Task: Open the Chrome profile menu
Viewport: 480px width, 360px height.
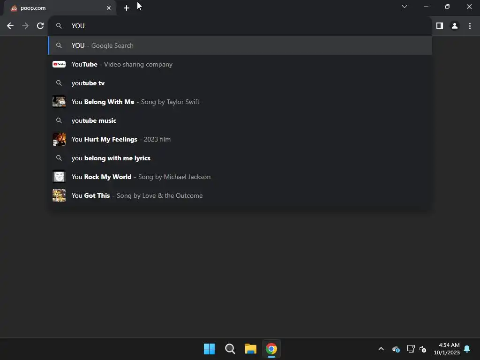Action: click(x=455, y=26)
